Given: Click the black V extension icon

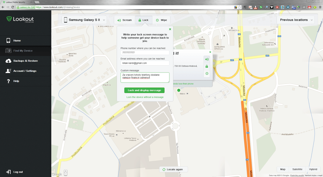Looking at the screenshot, I should [272, 7].
